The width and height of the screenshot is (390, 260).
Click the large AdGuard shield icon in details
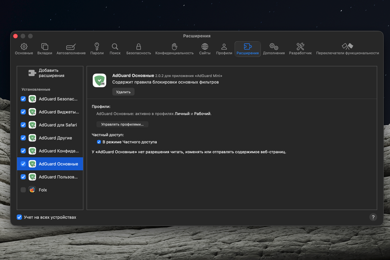click(x=99, y=80)
